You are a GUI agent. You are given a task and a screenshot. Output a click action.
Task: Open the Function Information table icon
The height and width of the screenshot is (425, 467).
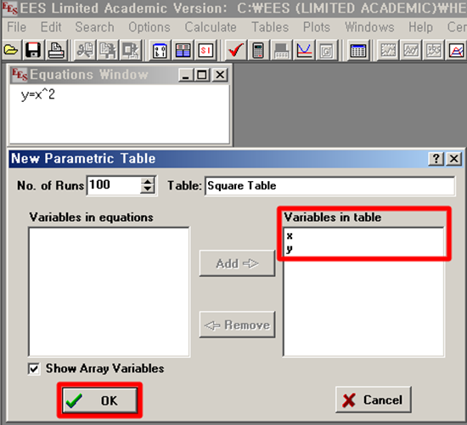pos(183,50)
